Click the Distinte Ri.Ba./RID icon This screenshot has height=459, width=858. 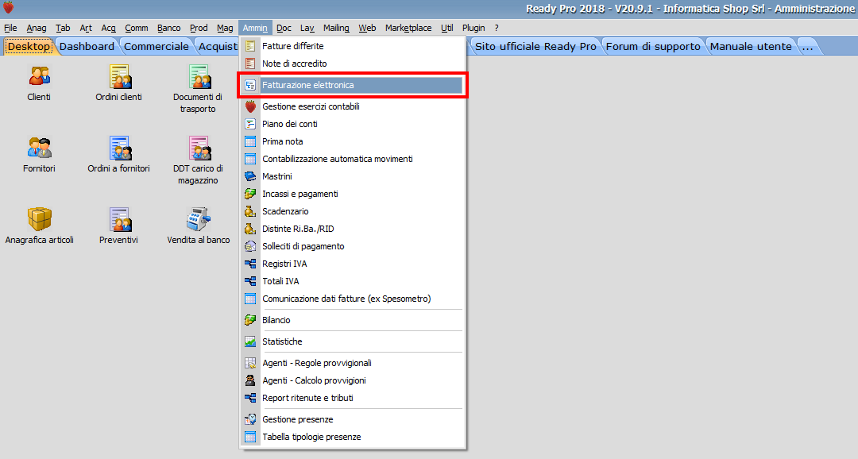click(250, 229)
